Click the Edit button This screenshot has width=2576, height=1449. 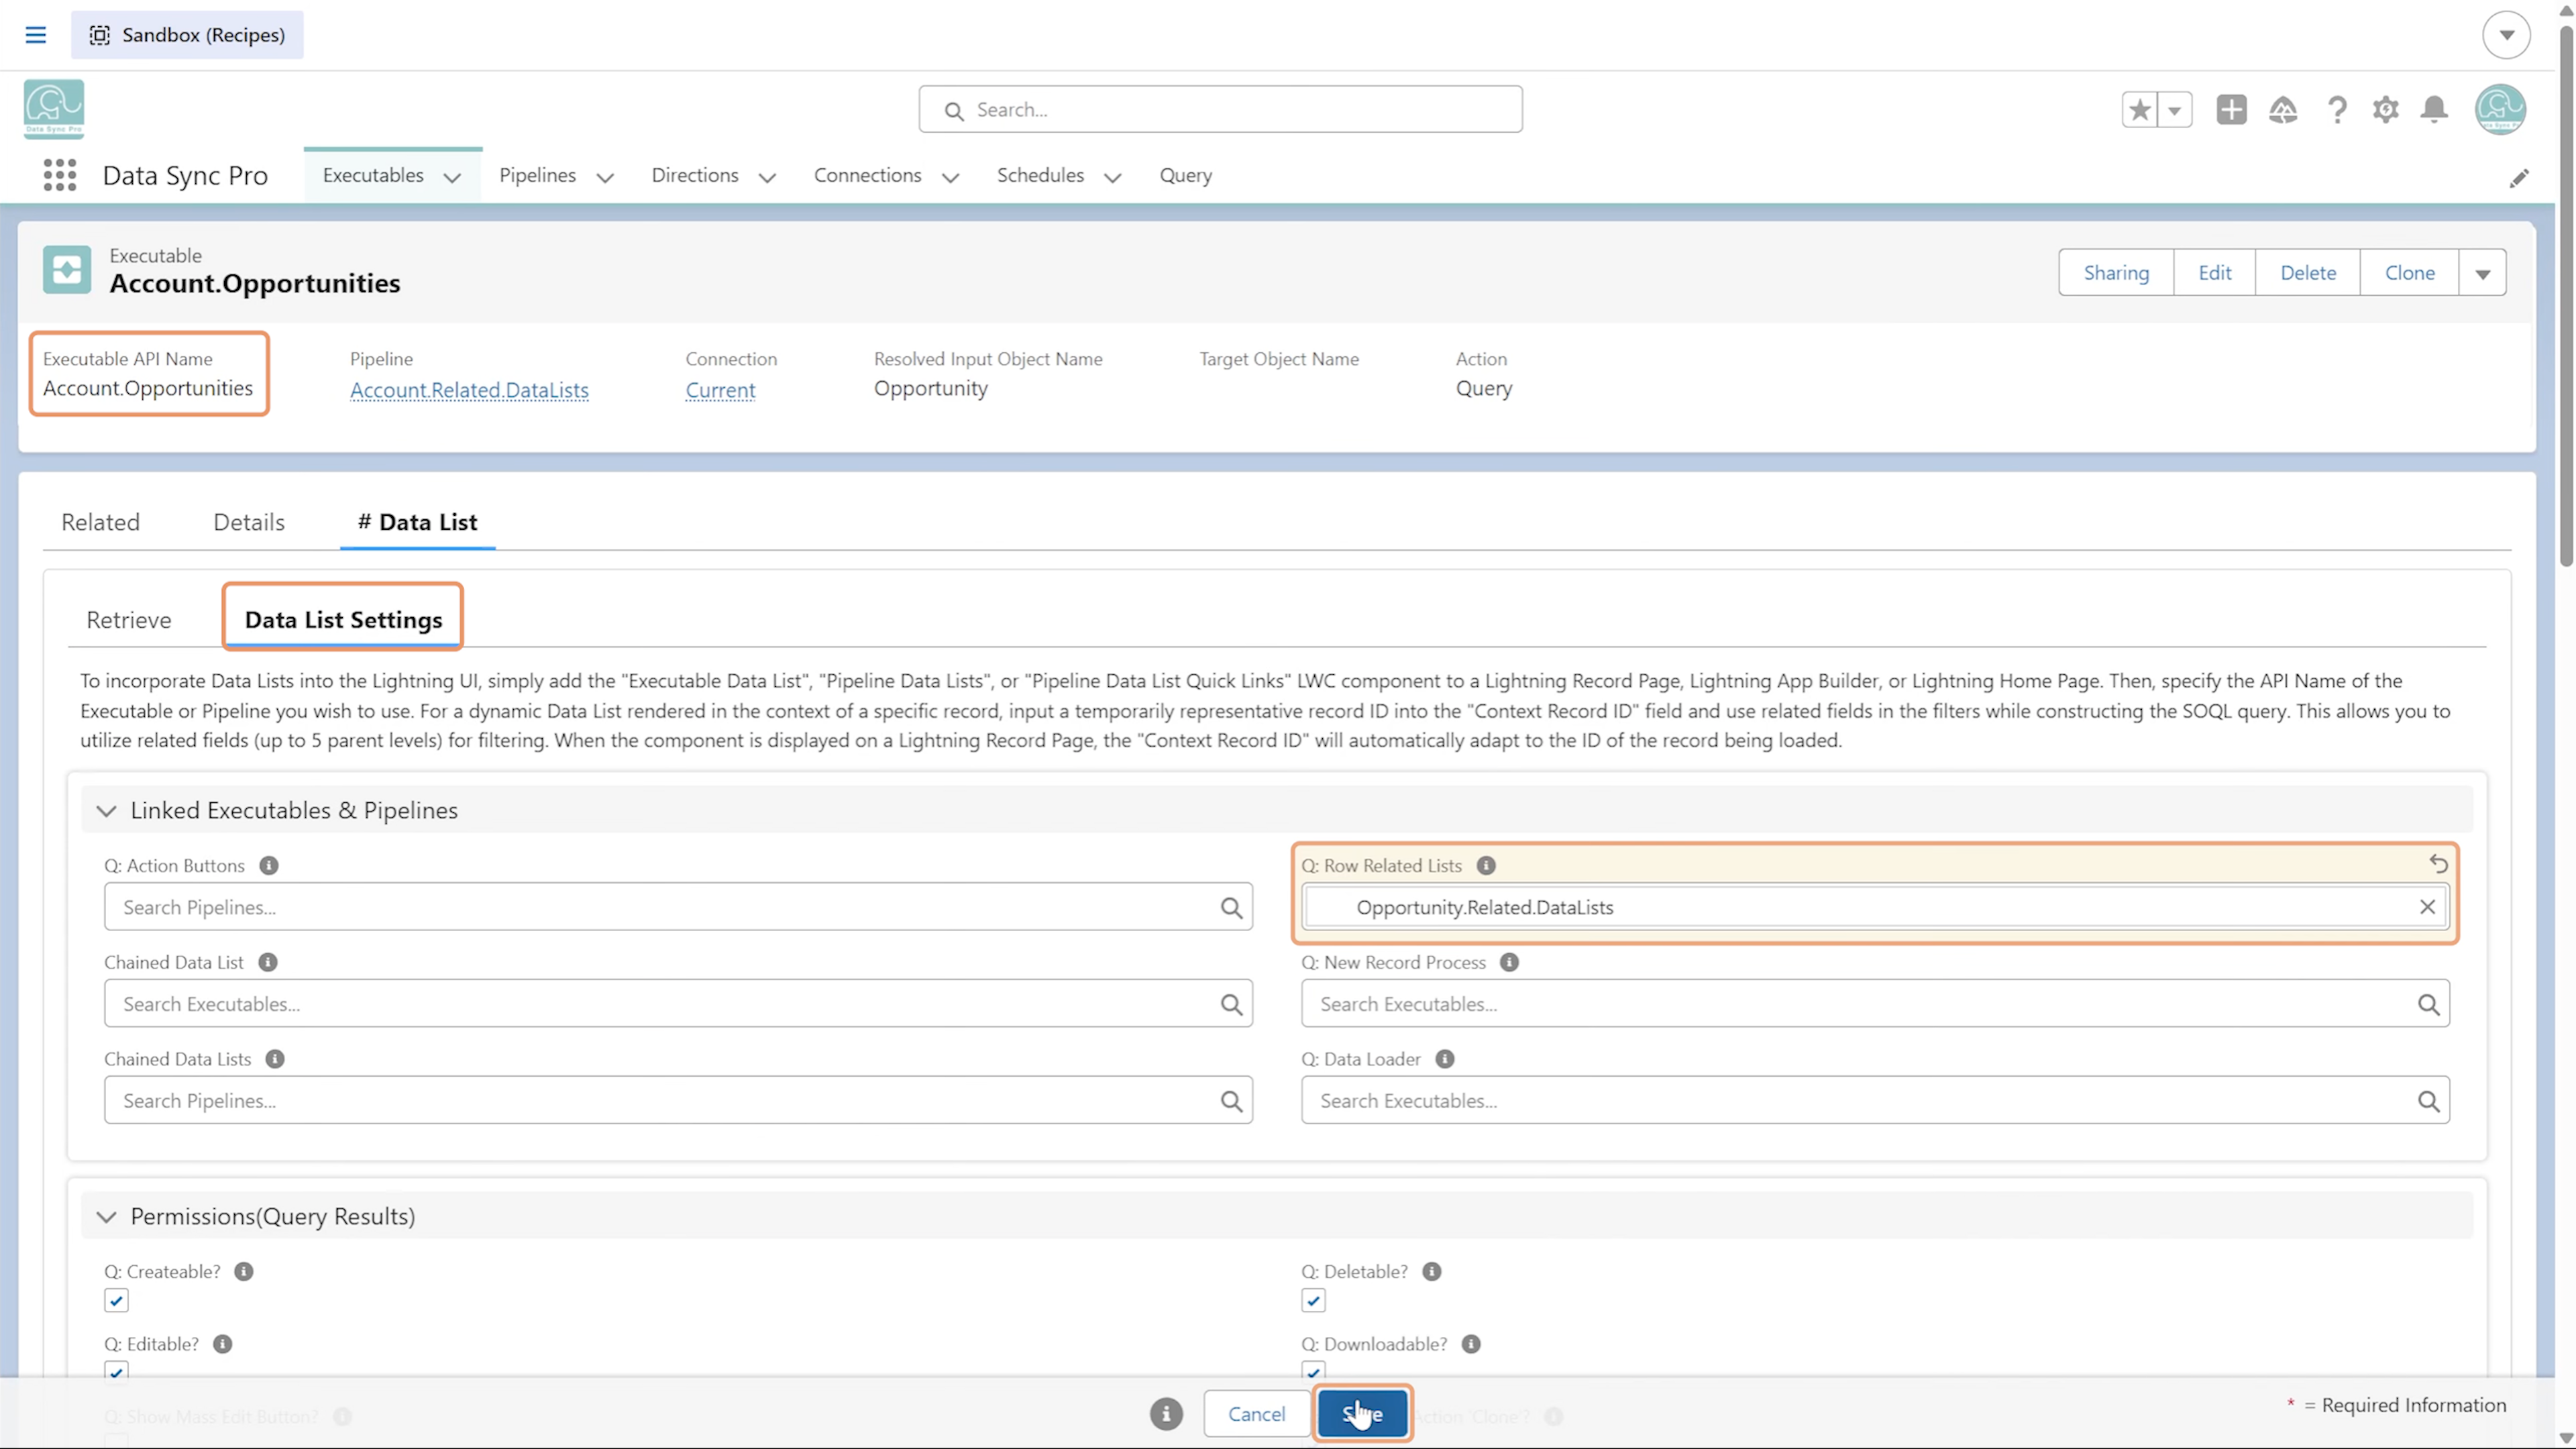2214,273
